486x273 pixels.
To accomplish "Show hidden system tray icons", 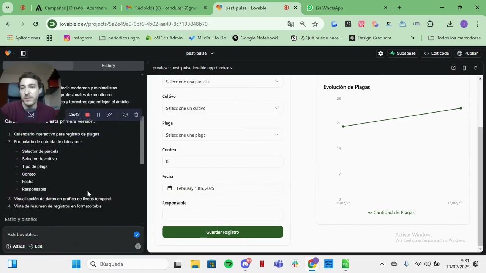I will [x=382, y=264].
